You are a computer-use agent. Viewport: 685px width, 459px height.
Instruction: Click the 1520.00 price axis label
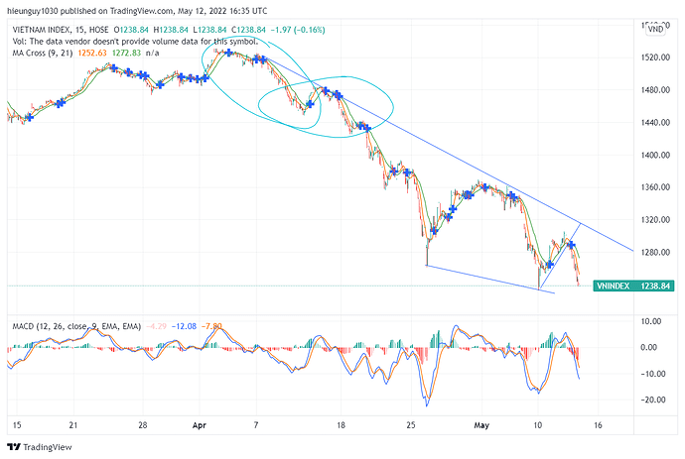[x=655, y=57]
